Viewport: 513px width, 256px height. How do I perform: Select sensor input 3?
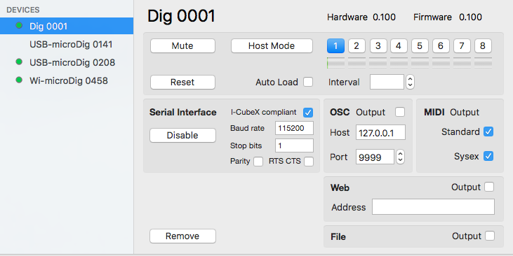click(x=378, y=46)
